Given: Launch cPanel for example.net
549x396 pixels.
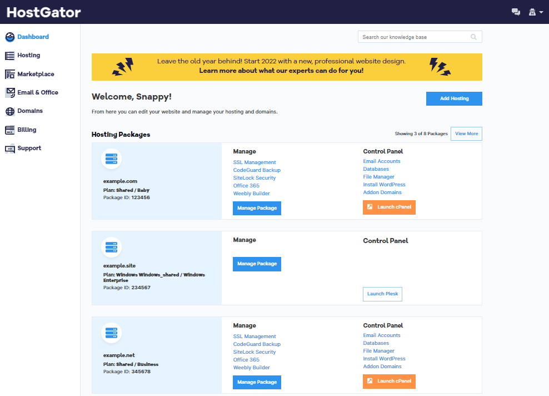Looking at the screenshot, I should click(389, 382).
